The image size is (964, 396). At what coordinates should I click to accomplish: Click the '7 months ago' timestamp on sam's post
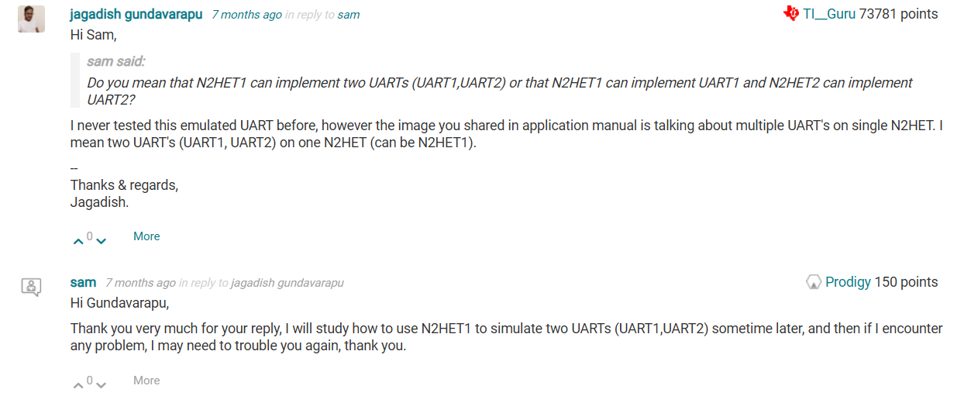pos(140,283)
